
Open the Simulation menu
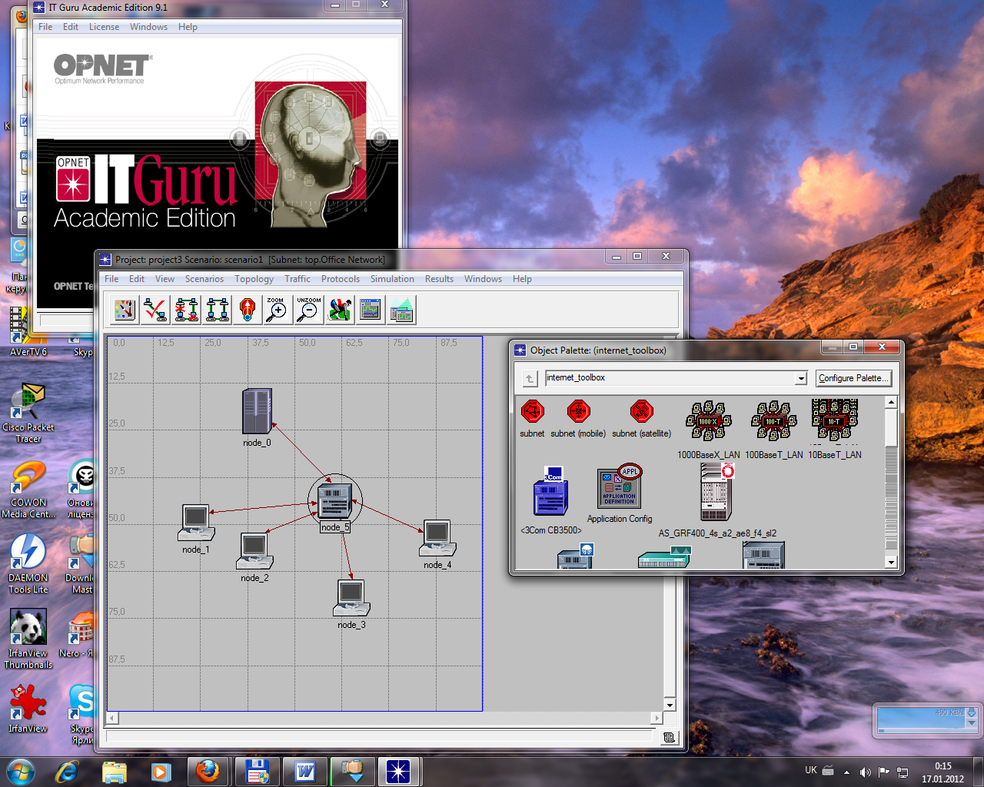click(x=392, y=279)
